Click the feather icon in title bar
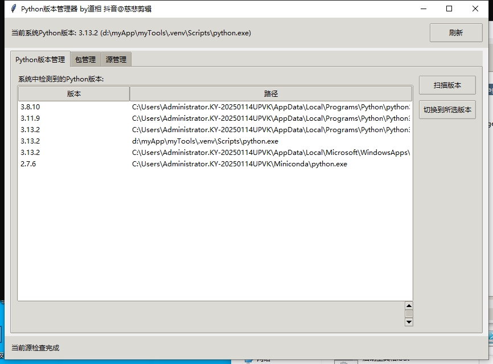 click(x=13, y=9)
